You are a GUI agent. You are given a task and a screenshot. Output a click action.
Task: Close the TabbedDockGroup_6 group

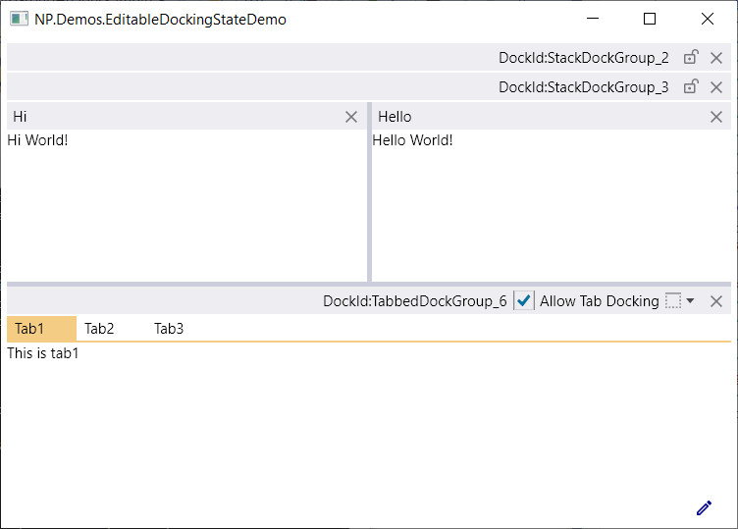click(x=716, y=301)
